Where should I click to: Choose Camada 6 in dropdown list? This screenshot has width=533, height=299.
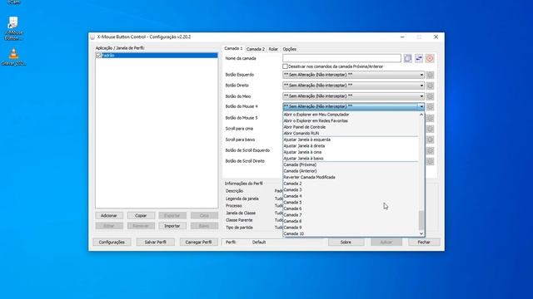tap(351, 208)
